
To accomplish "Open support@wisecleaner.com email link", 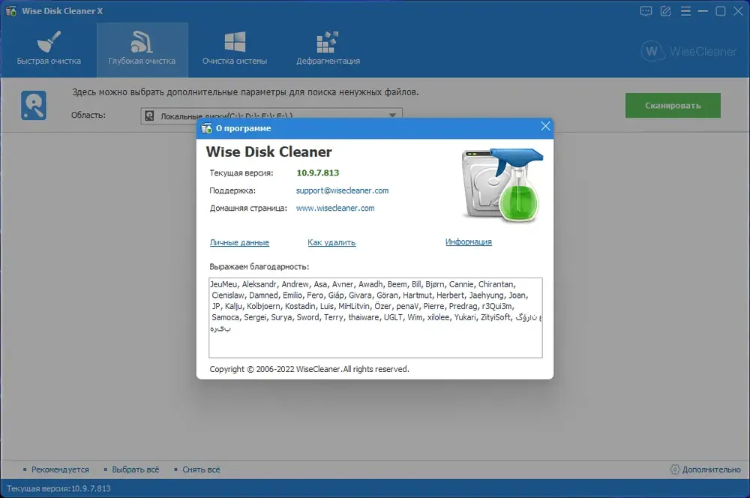I will (342, 190).
